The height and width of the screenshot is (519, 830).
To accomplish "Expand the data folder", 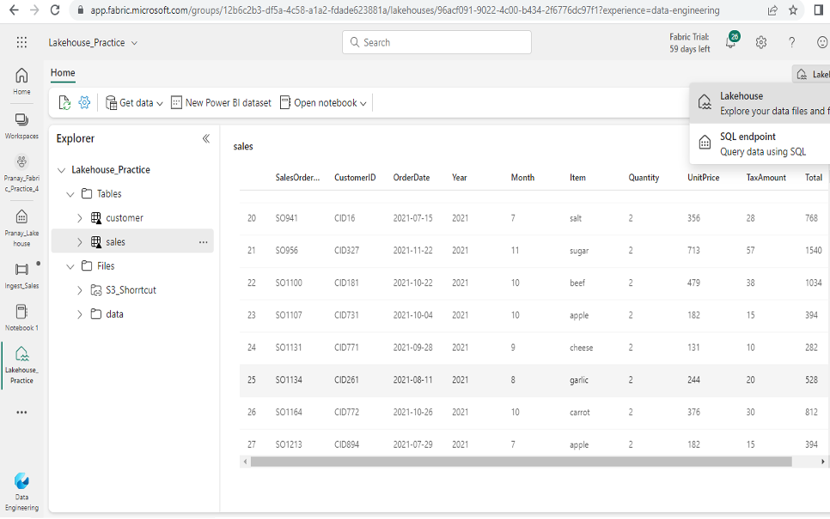I will [x=79, y=314].
